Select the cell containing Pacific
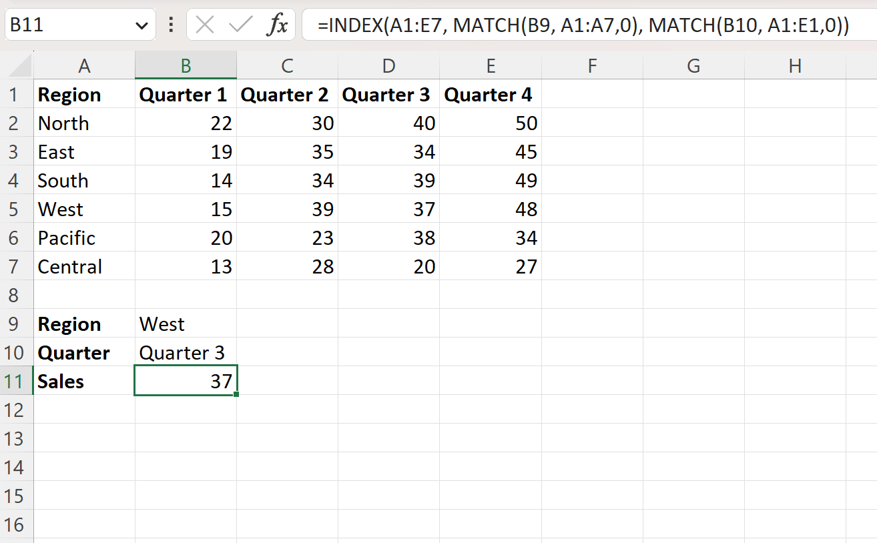877x543 pixels. (x=84, y=237)
